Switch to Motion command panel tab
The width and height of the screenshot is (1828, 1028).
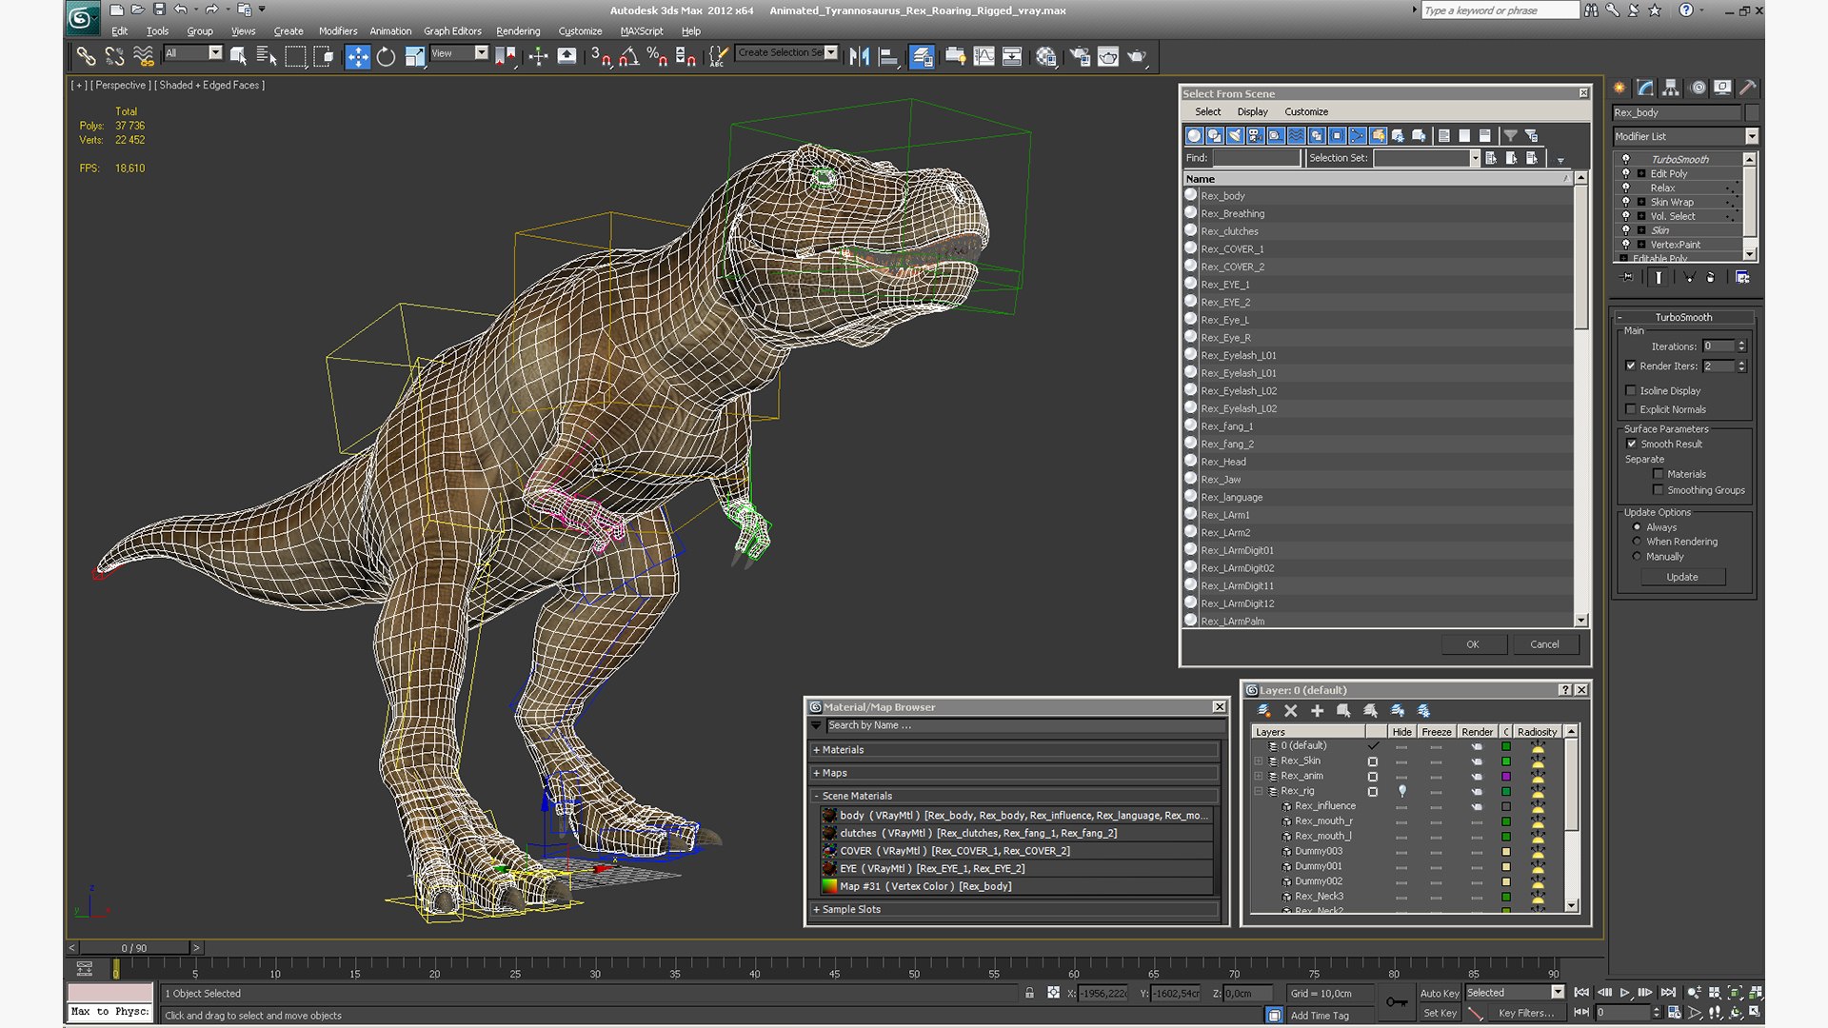point(1698,88)
